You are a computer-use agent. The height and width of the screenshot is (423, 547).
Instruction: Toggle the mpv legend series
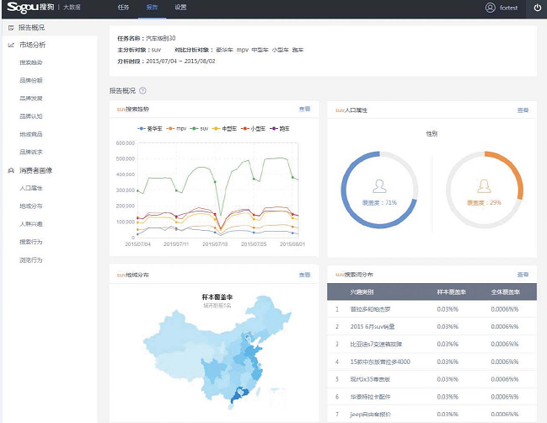pyautogui.click(x=176, y=129)
